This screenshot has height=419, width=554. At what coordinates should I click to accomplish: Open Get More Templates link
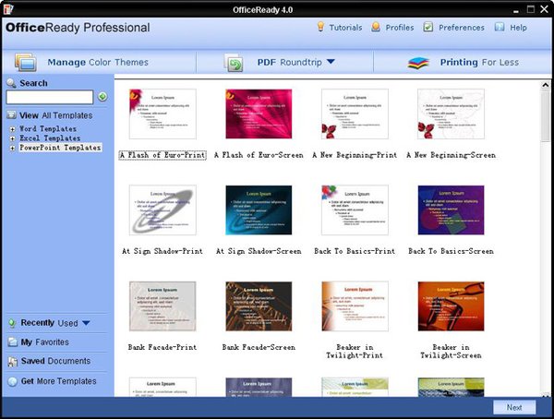pyautogui.click(x=59, y=381)
